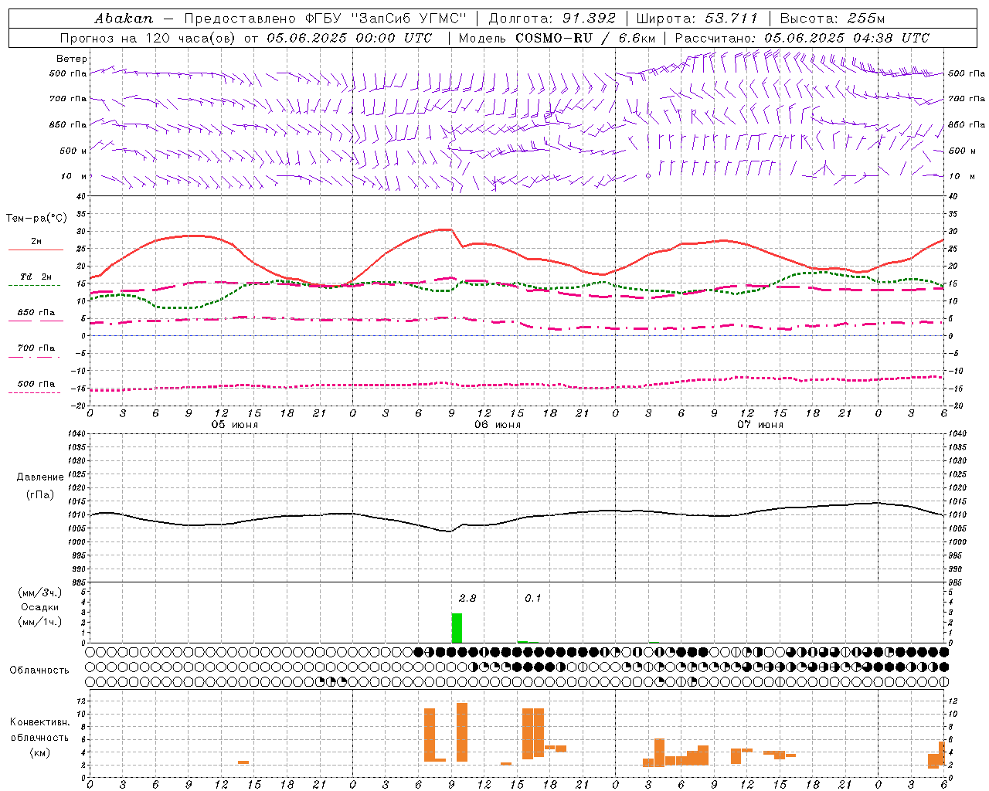Click the model name "COSMO-RU / 6.6км"
The width and height of the screenshot is (989, 791).
point(586,38)
